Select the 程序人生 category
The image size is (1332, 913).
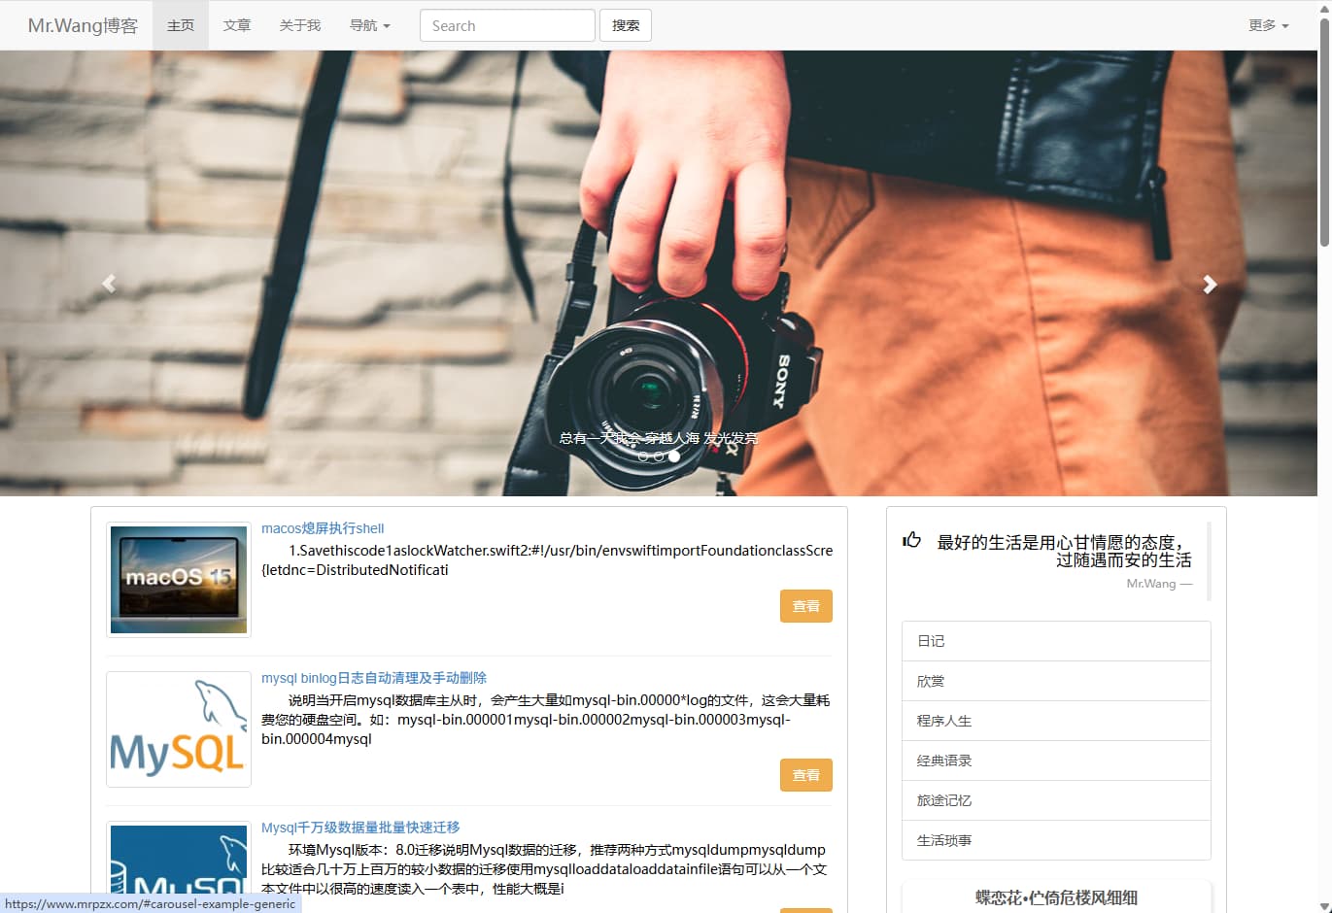point(941,720)
